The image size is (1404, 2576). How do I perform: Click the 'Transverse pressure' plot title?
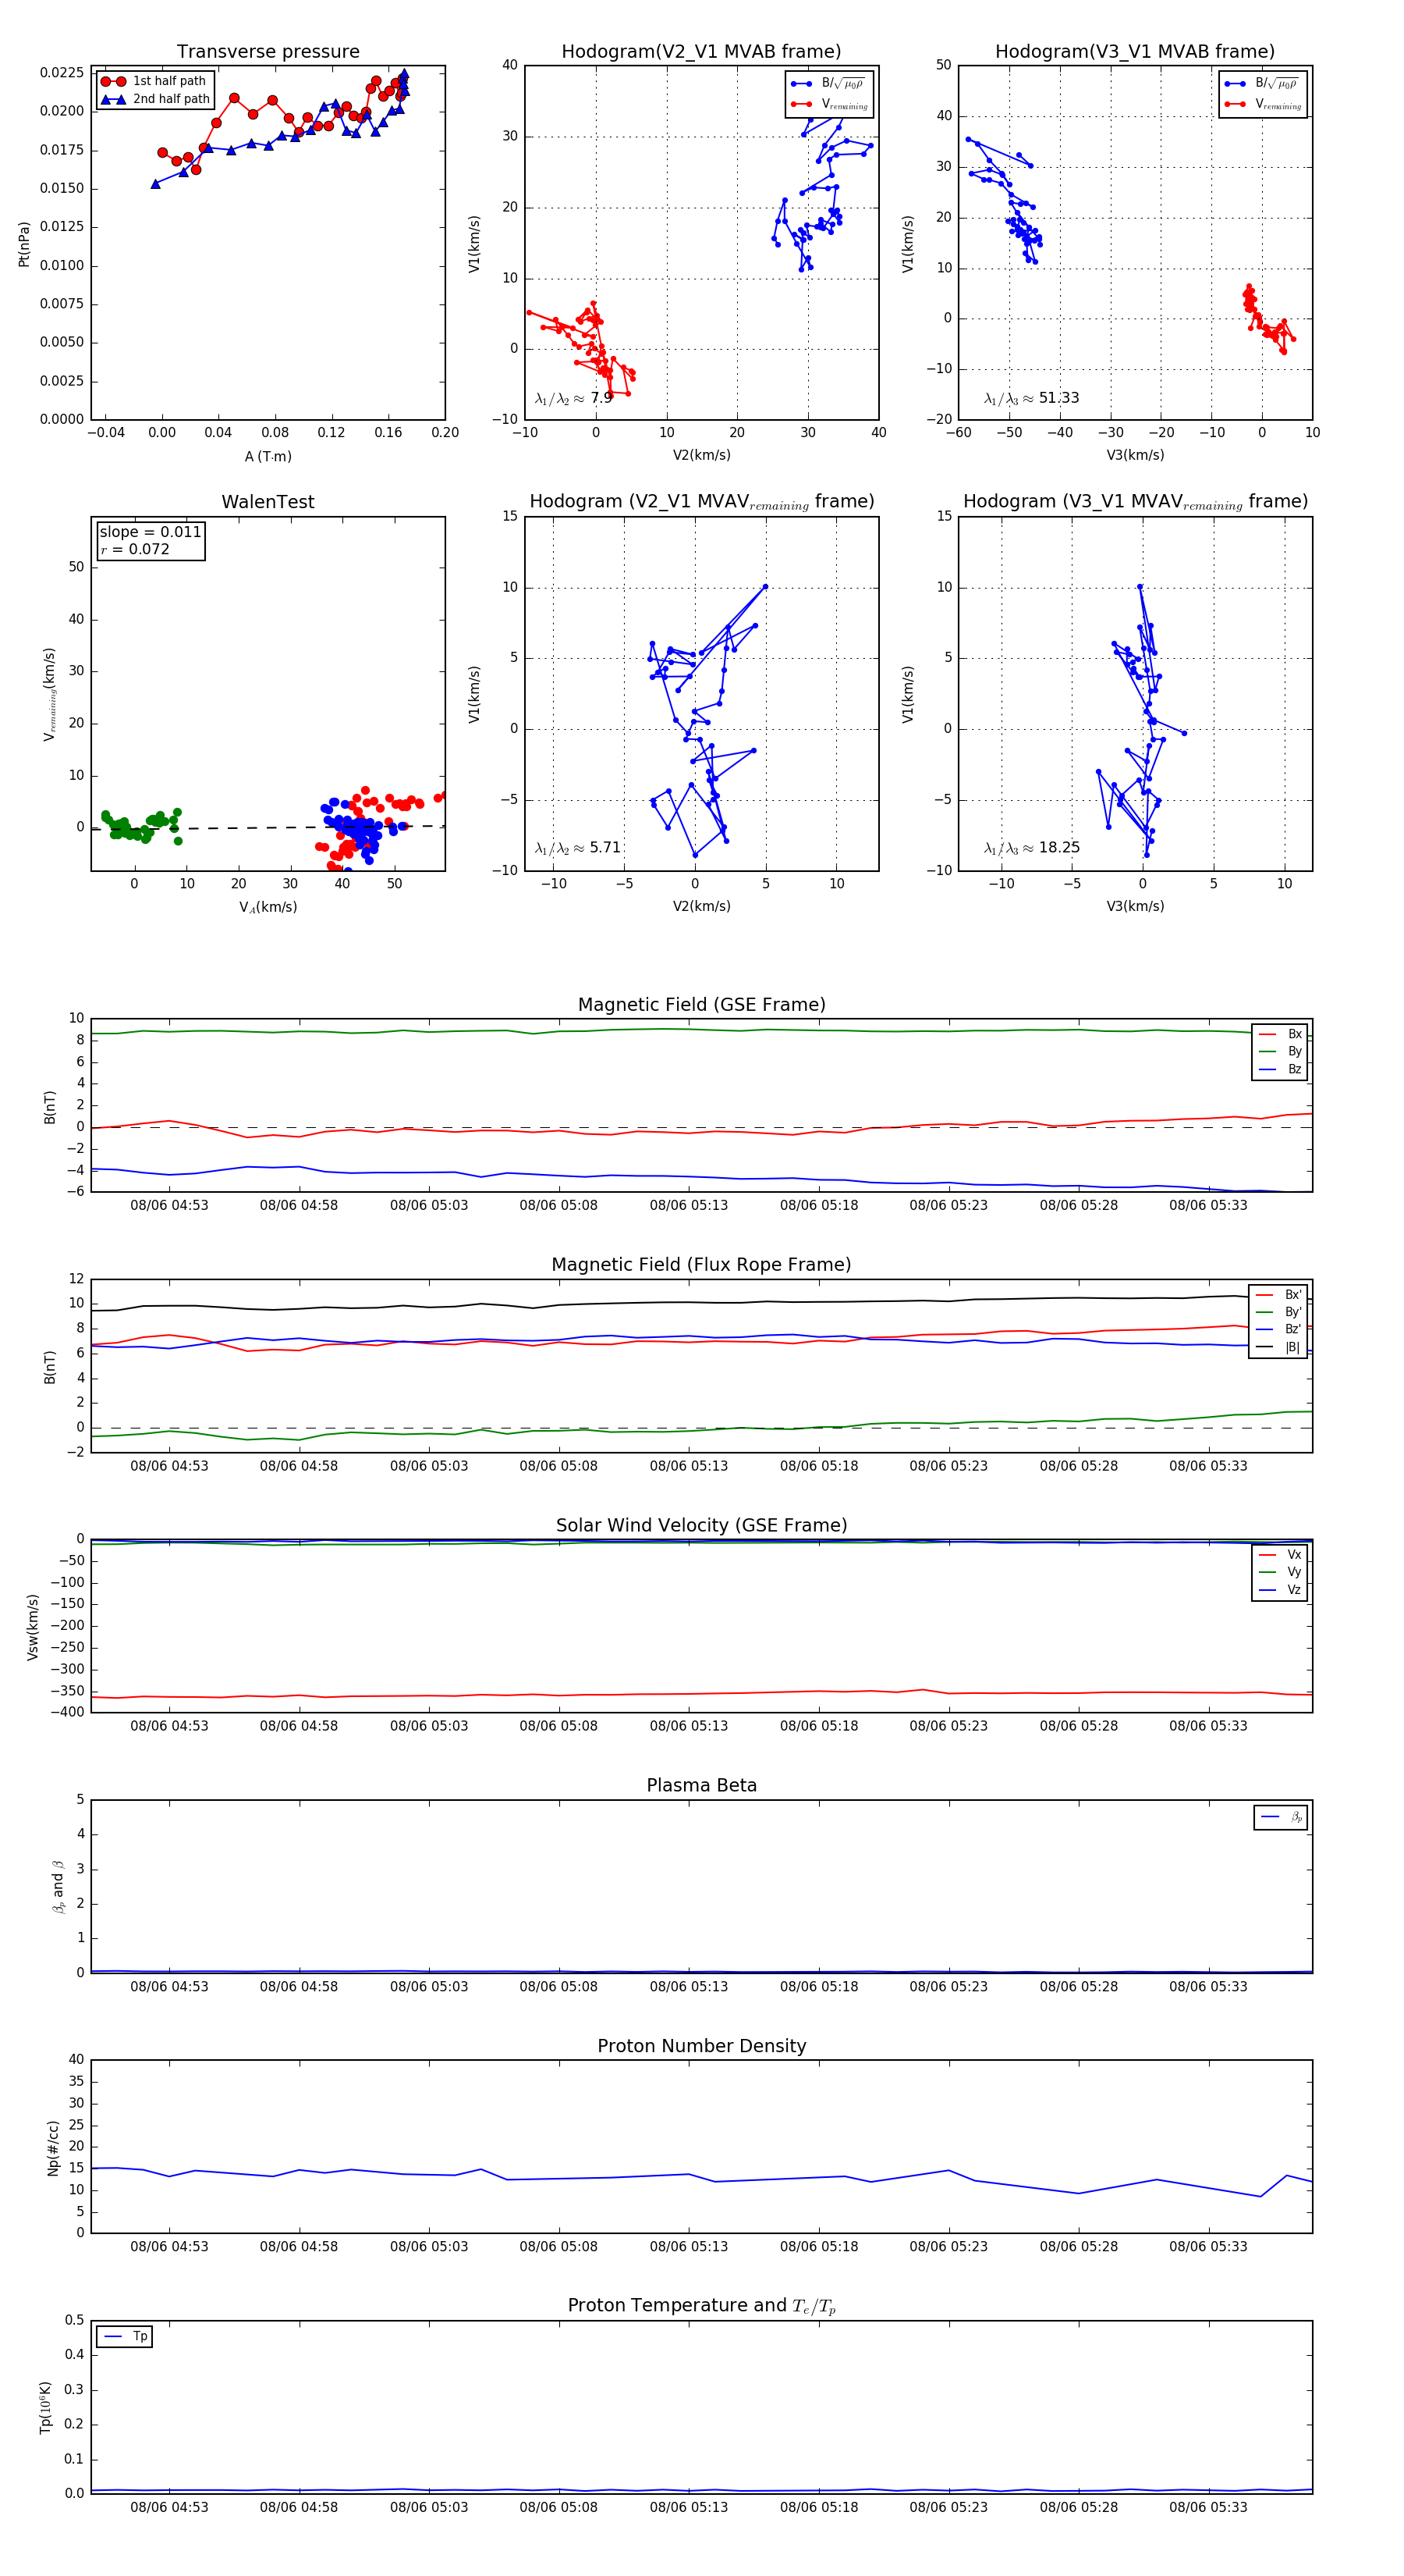pyautogui.click(x=268, y=52)
